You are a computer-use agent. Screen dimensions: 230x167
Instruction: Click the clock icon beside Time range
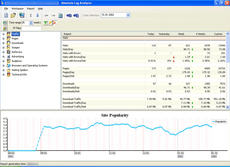point(5,22)
